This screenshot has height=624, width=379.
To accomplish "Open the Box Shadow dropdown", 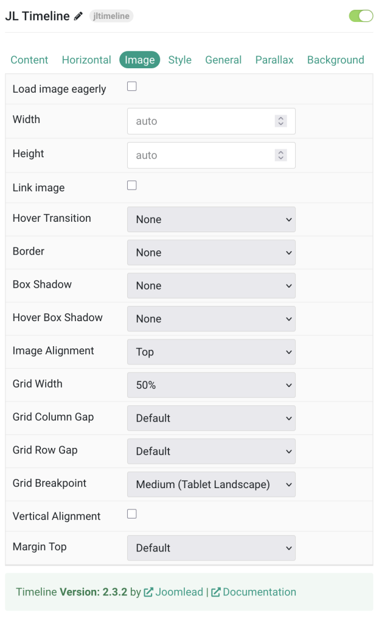I will click(211, 286).
